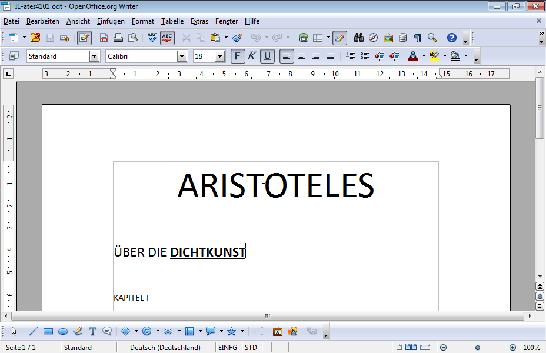Open the New document dropdown arrow
Image resolution: width=546 pixels, height=353 pixels.
(x=24, y=38)
